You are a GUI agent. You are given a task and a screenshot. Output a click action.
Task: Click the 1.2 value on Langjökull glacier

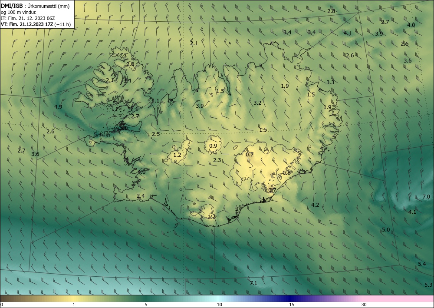coord(177,155)
